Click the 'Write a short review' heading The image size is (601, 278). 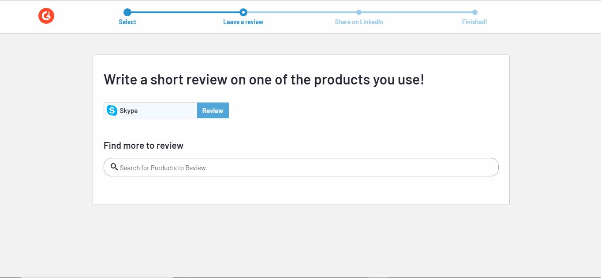pos(264,80)
